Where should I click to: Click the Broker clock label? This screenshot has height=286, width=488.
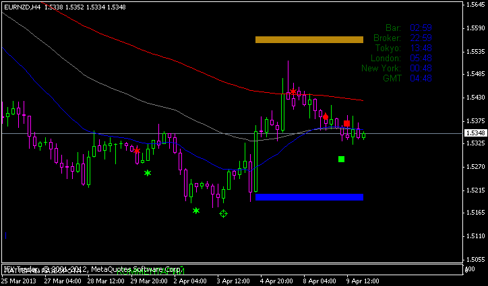[x=386, y=38]
